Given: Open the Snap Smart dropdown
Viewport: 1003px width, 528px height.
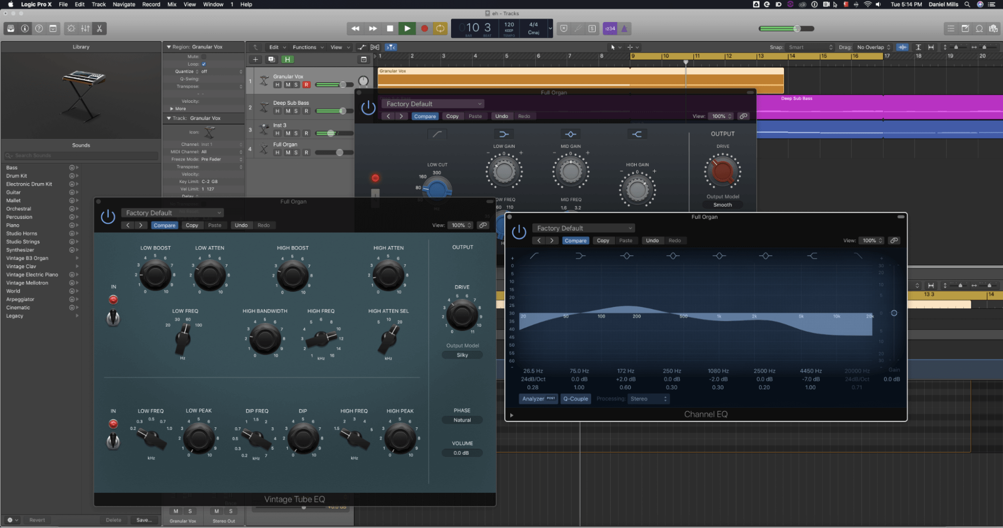Looking at the screenshot, I should [x=810, y=47].
